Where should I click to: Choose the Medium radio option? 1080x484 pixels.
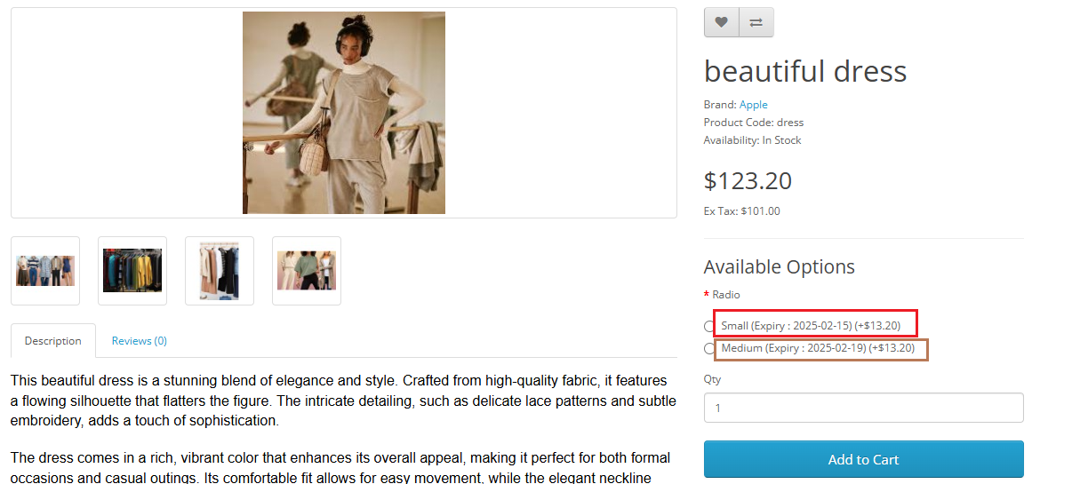point(709,349)
